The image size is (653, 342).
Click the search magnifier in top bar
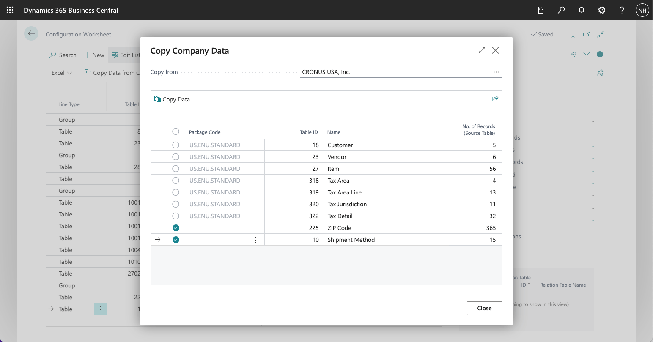(561, 10)
